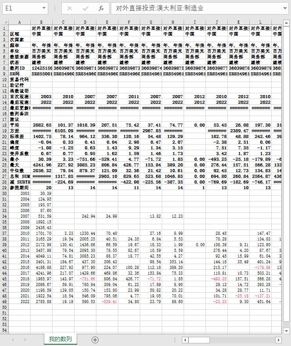Open the Insert Function fx dialog

tap(101, 8)
